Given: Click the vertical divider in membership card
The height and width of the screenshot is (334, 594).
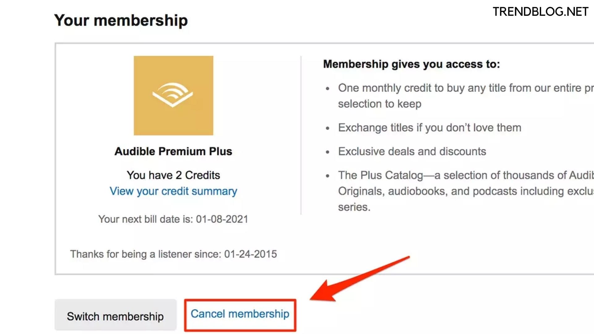Looking at the screenshot, I should 301,135.
